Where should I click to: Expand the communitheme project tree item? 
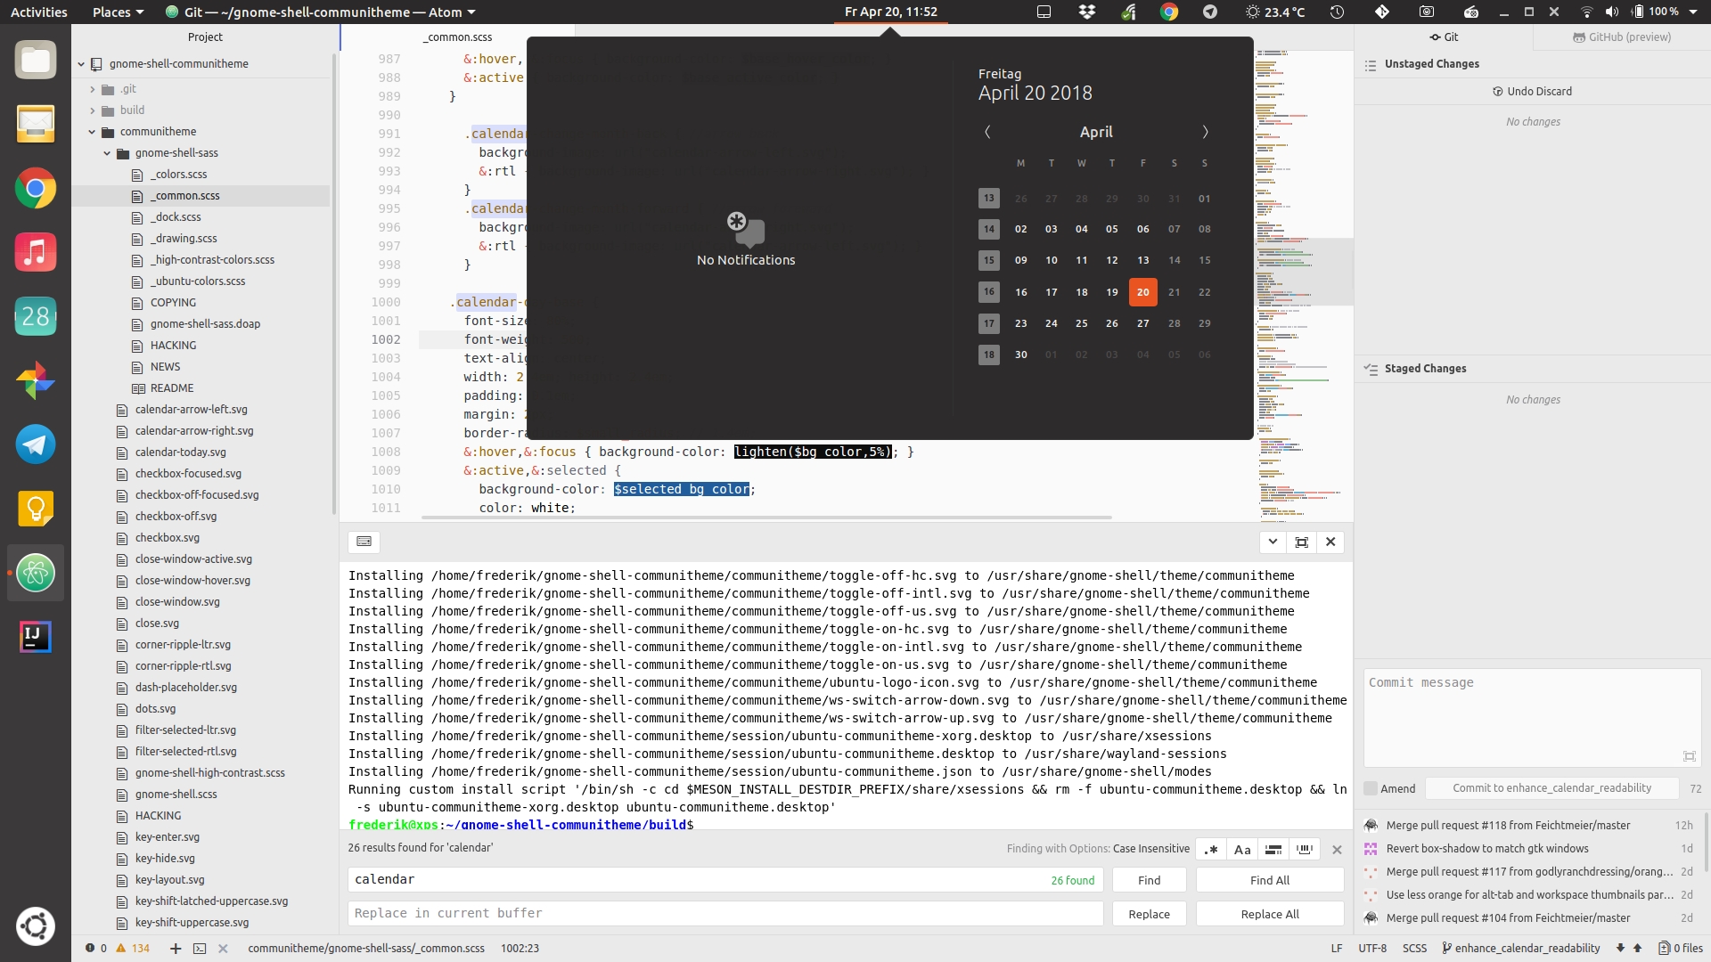pos(92,130)
